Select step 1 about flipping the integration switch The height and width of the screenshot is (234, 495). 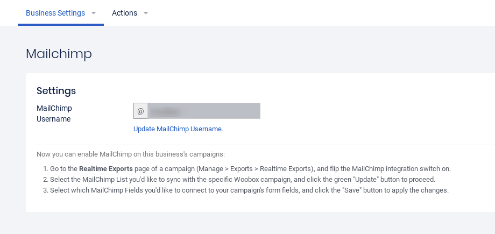point(250,169)
